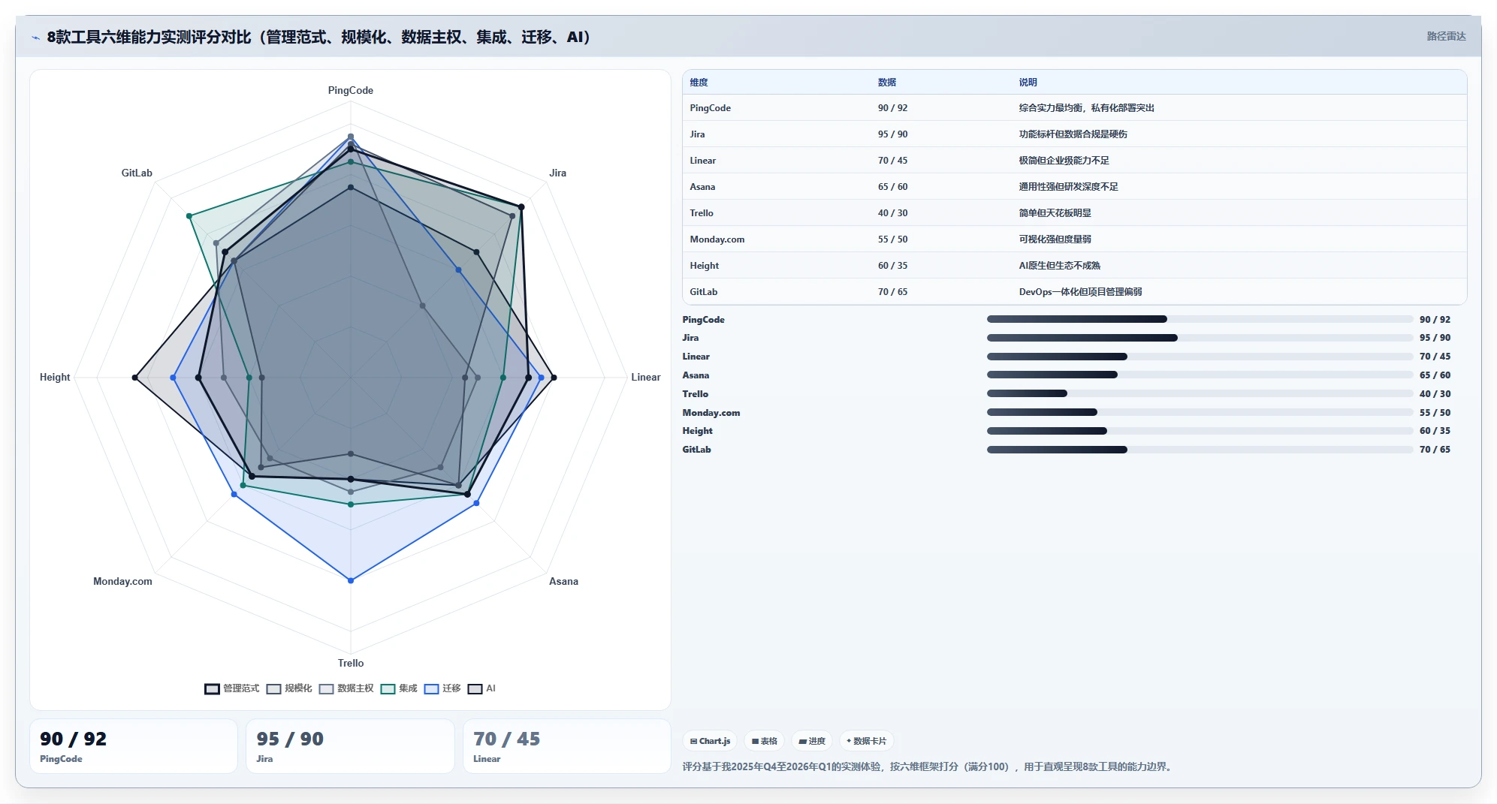Click the 迁移 blue legend swatch

pyautogui.click(x=431, y=688)
